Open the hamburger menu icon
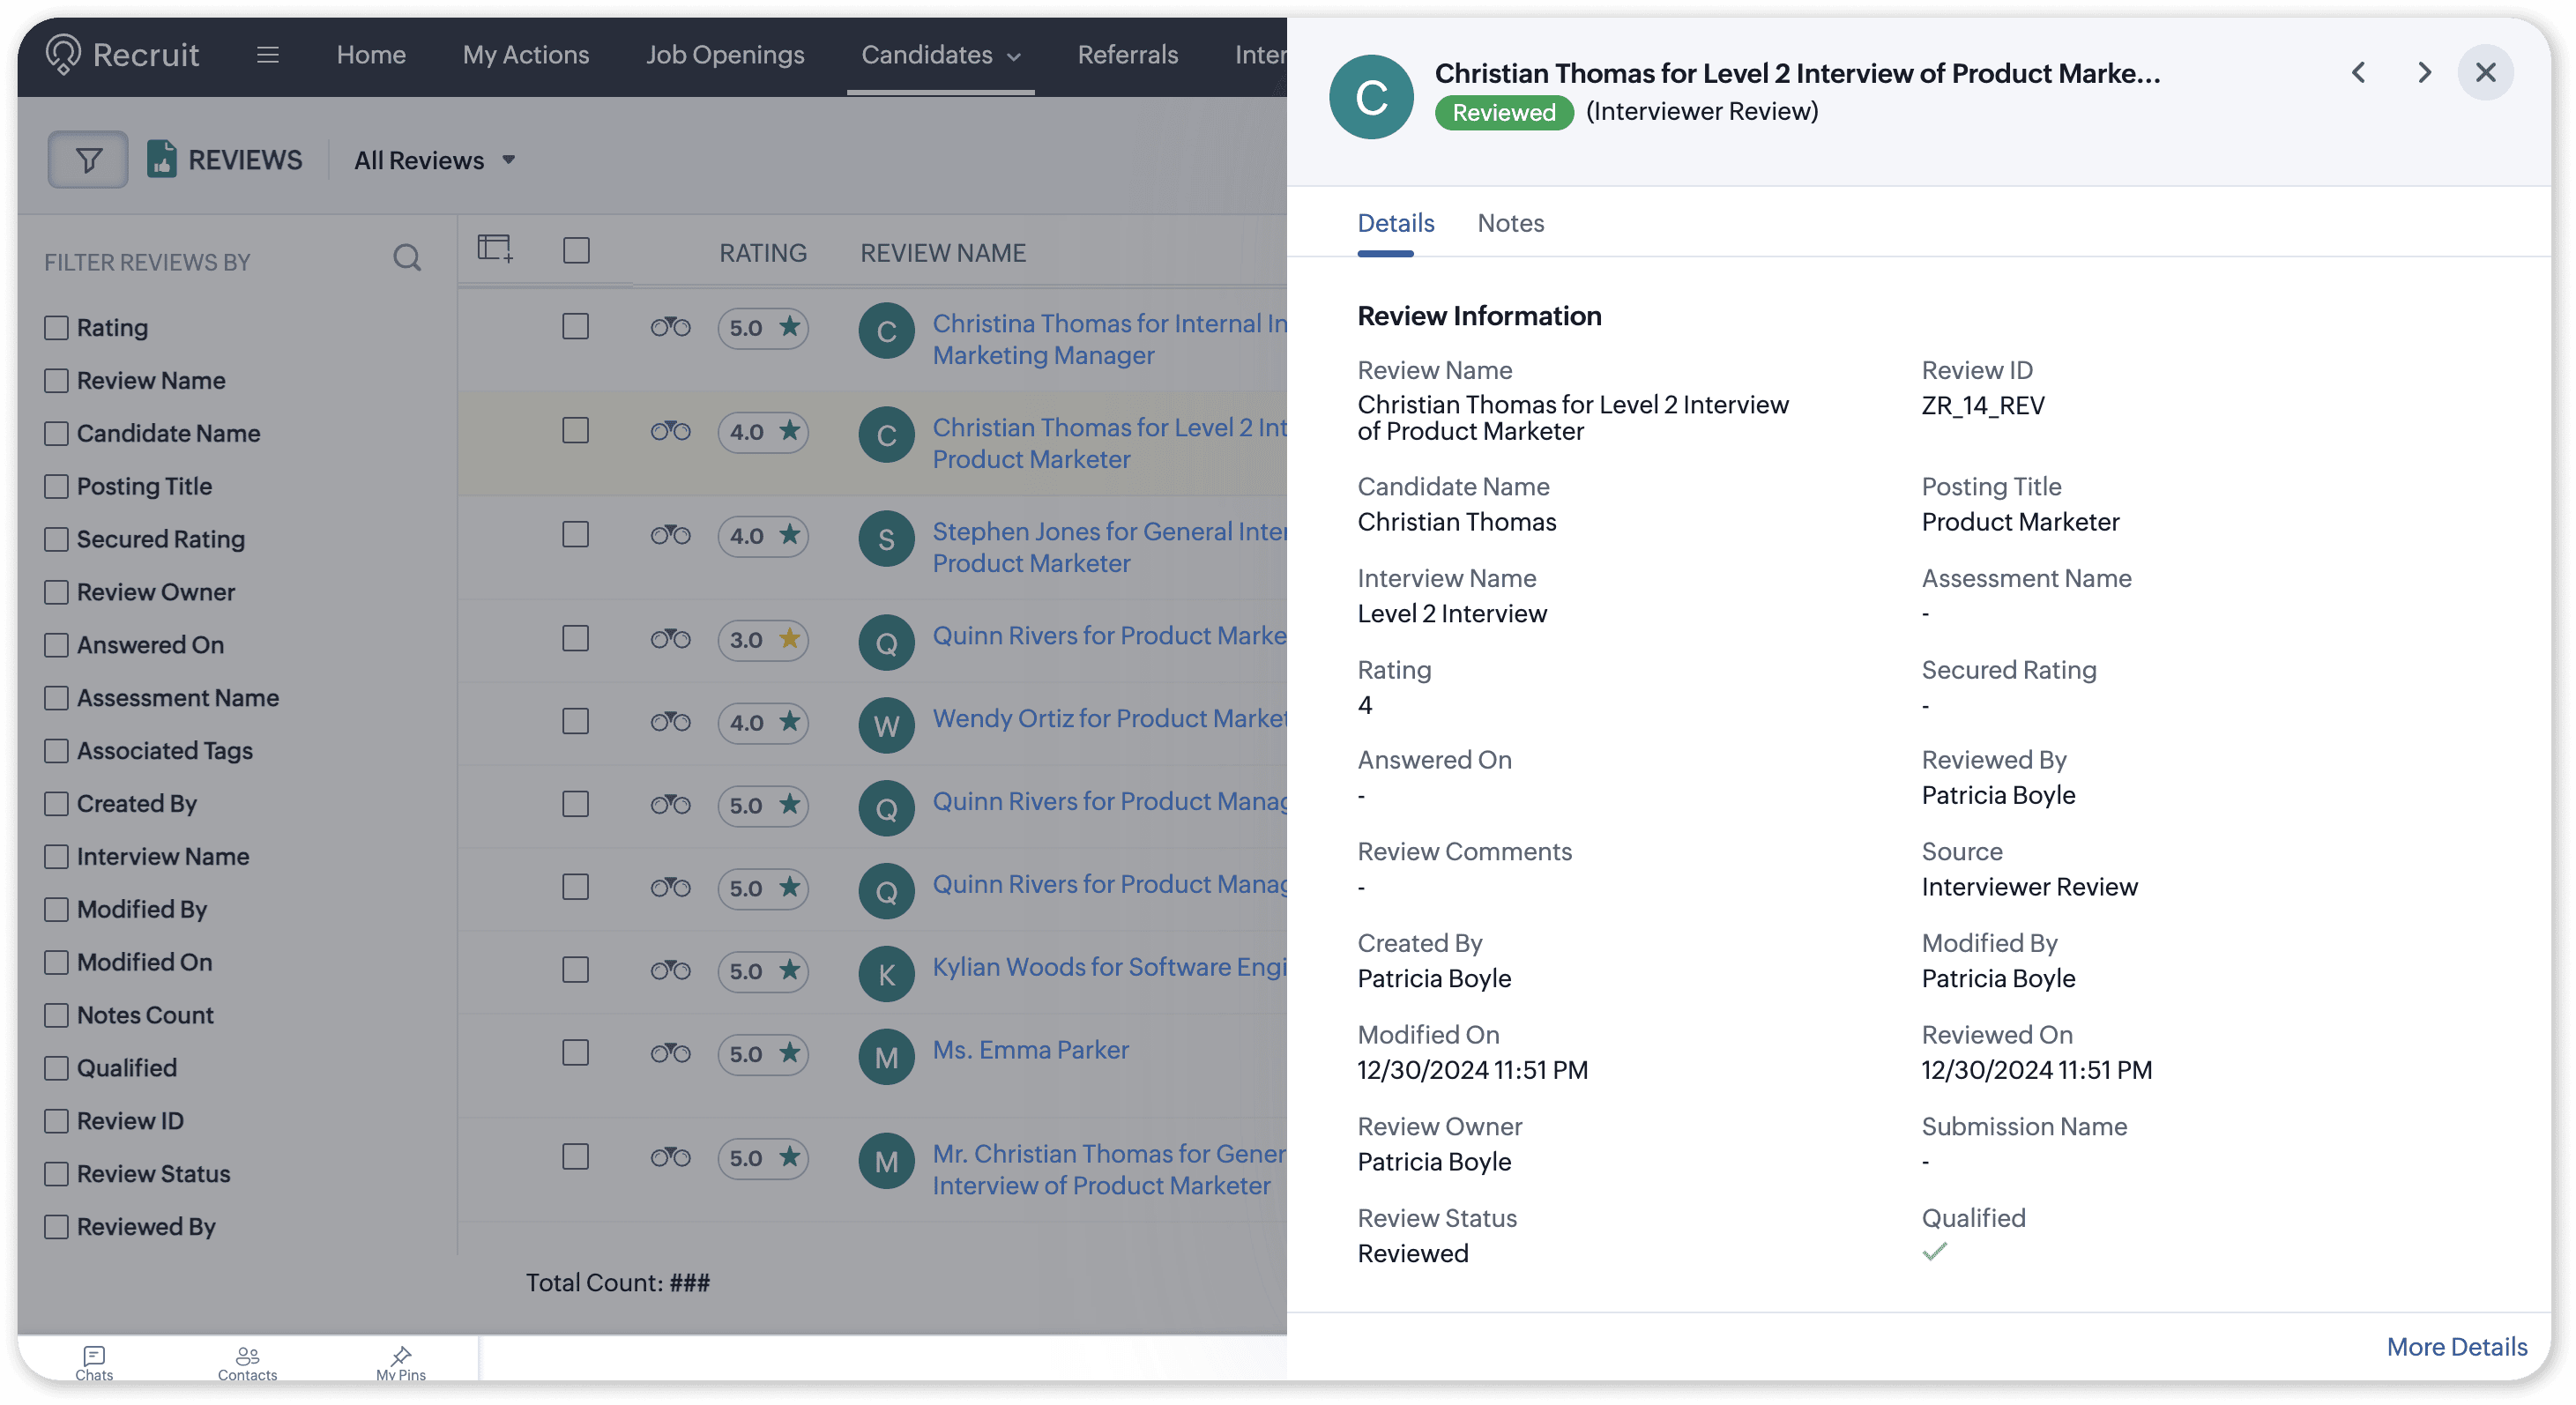The image size is (2576, 1405). point(267,55)
